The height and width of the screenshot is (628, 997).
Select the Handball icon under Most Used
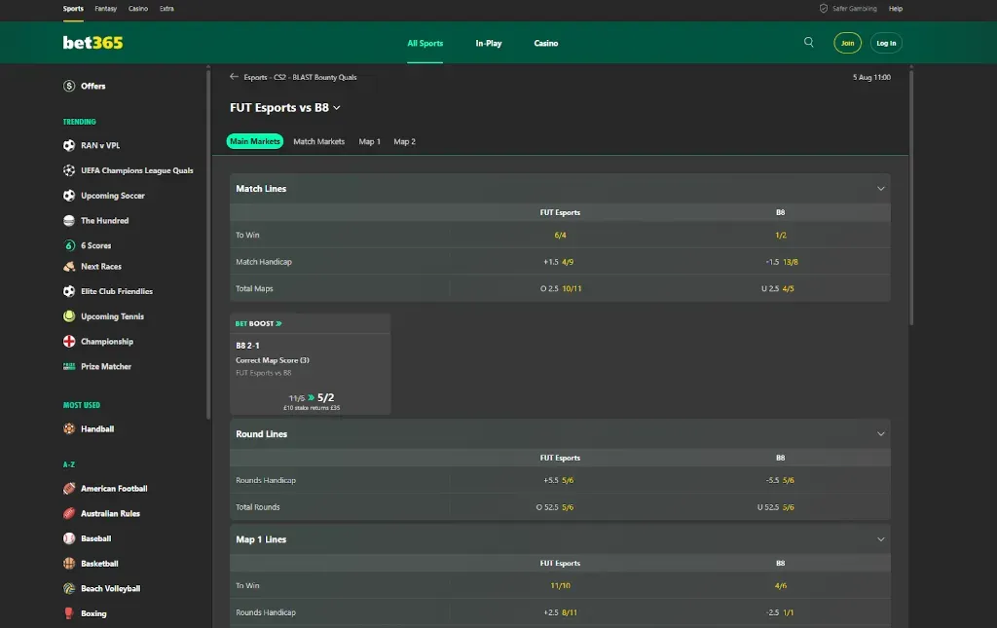pos(69,429)
